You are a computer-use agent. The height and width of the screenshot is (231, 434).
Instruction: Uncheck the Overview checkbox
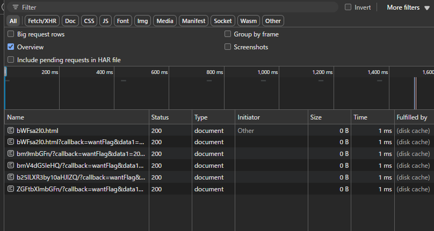point(11,47)
